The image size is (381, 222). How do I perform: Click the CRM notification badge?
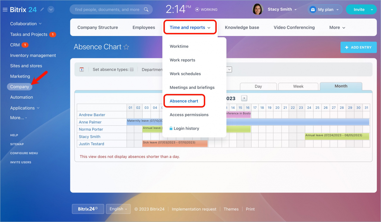[x=25, y=45]
